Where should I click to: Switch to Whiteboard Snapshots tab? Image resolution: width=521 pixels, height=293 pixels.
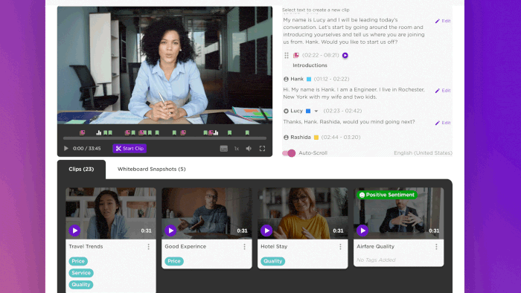[152, 170]
